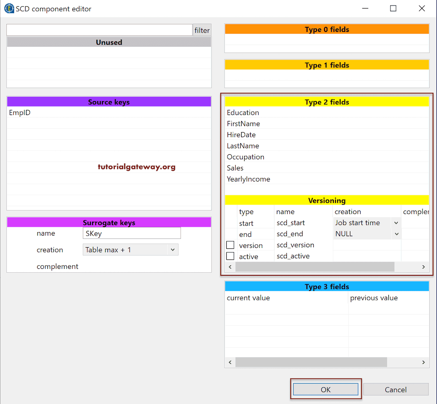Select YearlyIncome in Type 2 fields
This screenshot has width=437, height=404.
pos(249,179)
